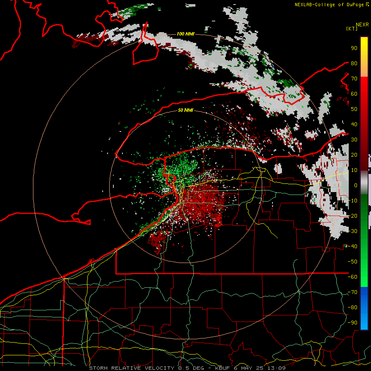Pick the dark maroon band near 20
The width and height of the screenshot is (371, 371).
[364, 155]
